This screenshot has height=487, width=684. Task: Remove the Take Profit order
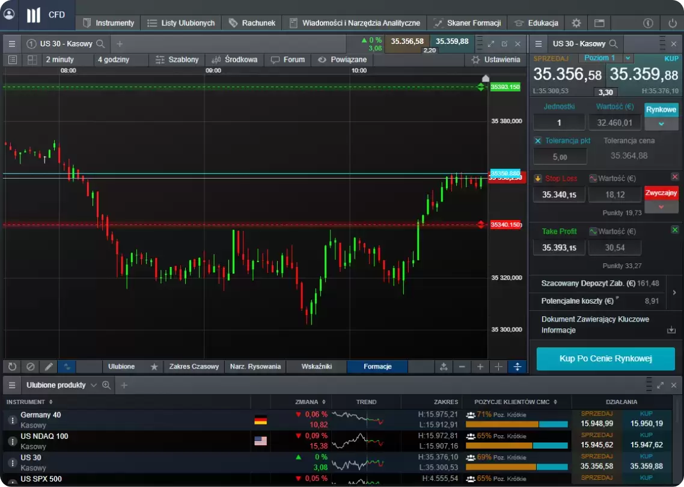click(x=675, y=230)
